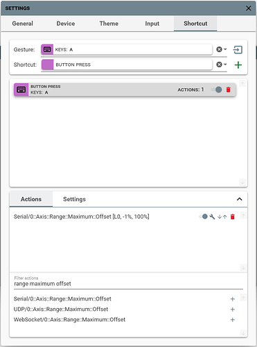Viewport: 257px width, 347px height.
Task: Click the ACTIONS: 1 label
Action: [190, 90]
